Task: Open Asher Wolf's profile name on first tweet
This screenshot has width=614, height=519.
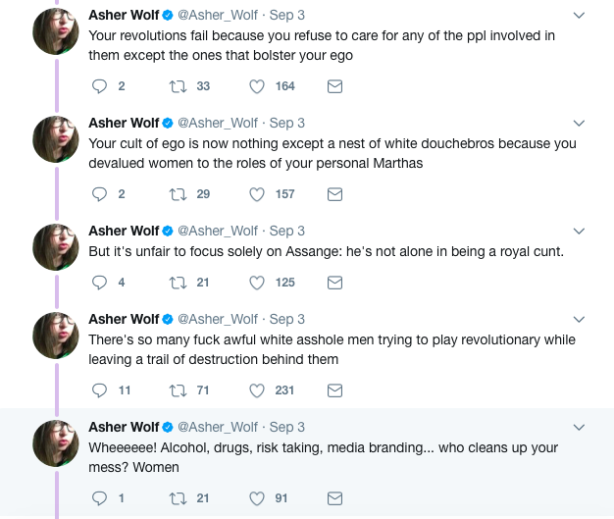Action: [x=124, y=15]
